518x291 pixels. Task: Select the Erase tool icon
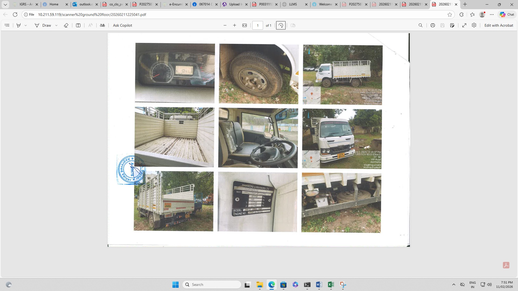point(66,25)
